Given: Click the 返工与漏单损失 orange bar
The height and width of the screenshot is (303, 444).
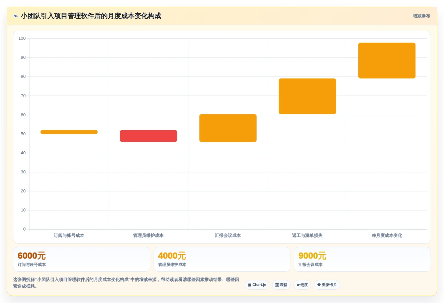Looking at the screenshot, I should (307, 96).
